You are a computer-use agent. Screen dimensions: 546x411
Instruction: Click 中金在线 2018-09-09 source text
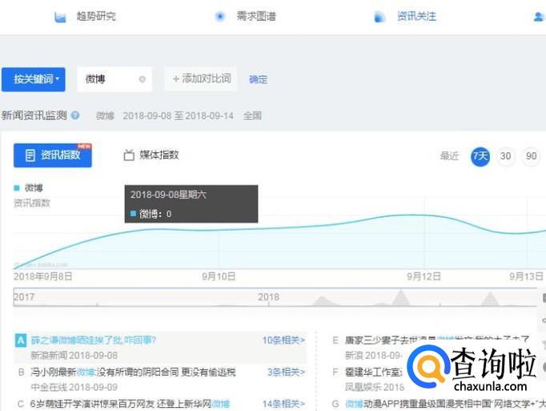pyautogui.click(x=74, y=387)
